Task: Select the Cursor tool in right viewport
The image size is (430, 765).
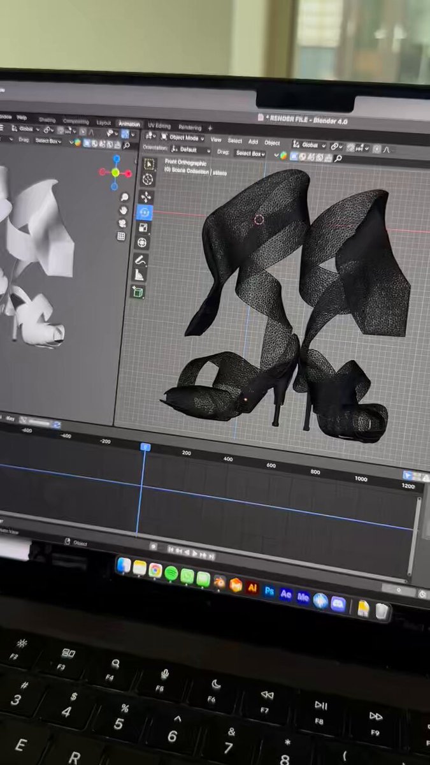Action: point(148,180)
